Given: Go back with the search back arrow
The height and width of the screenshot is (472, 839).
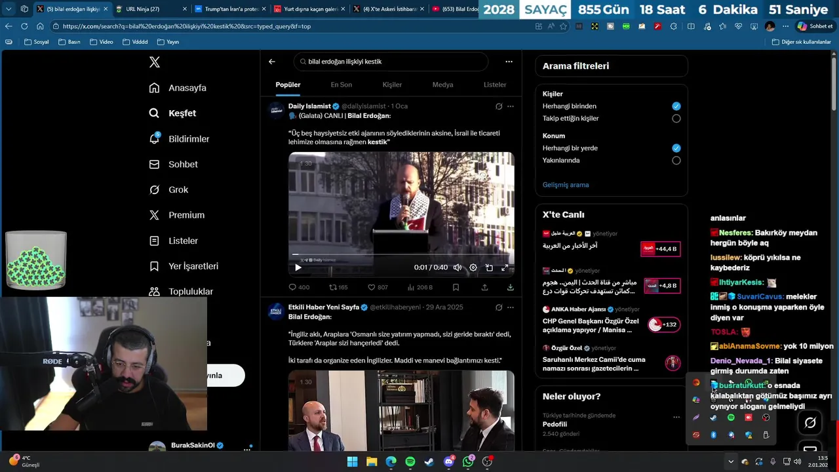Looking at the screenshot, I should pos(272,62).
